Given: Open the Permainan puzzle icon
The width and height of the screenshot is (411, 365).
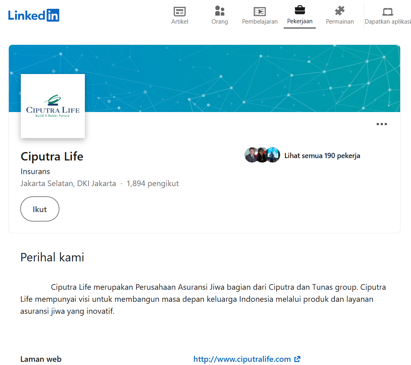Looking at the screenshot, I should [x=340, y=11].
